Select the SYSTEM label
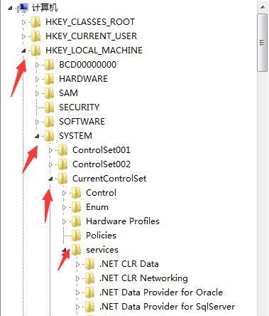269x316 pixels. pyautogui.click(x=75, y=136)
